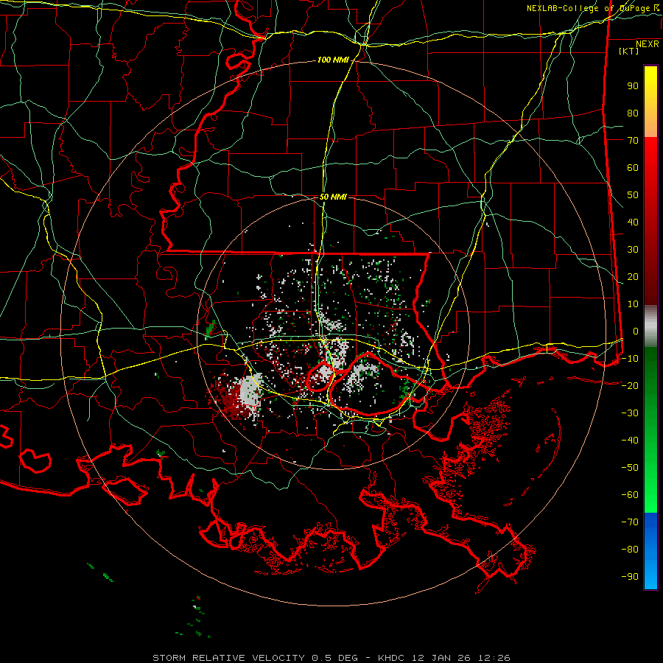Click the positive 90 scale value
The height and width of the screenshot is (663, 663).
(x=633, y=86)
